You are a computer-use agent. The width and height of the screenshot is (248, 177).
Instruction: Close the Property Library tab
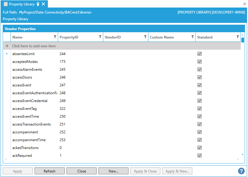click(x=43, y=4)
